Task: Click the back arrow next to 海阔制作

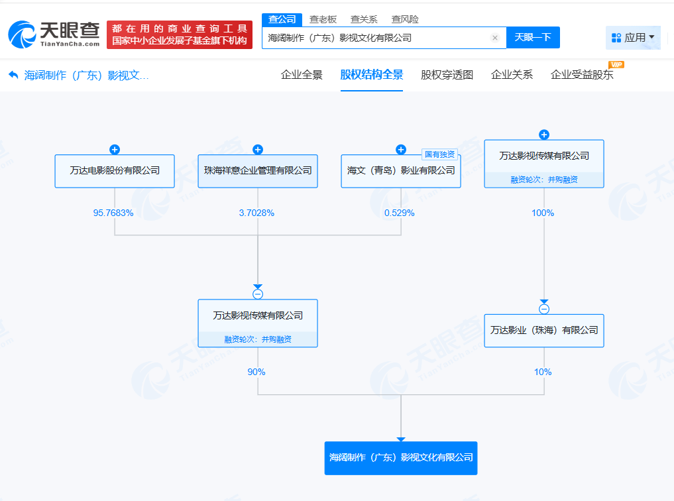Action: coord(13,75)
